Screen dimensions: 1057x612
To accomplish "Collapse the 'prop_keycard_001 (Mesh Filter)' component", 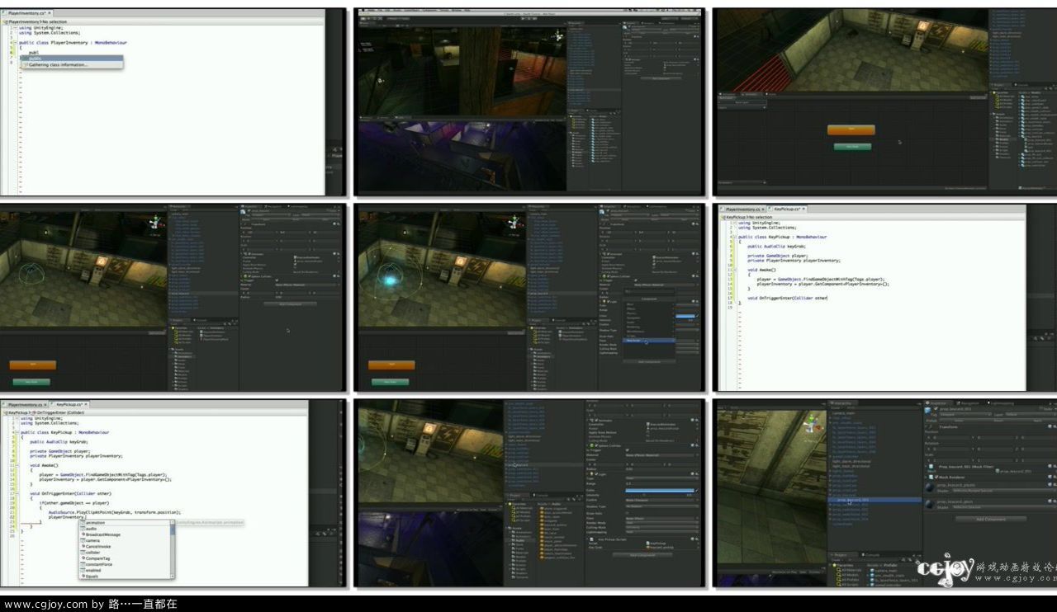I will [x=926, y=466].
